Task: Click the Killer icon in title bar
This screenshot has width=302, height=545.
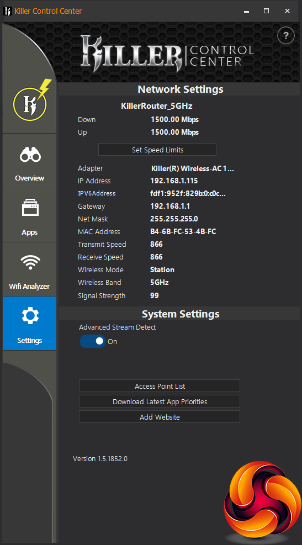Action: 8,11
